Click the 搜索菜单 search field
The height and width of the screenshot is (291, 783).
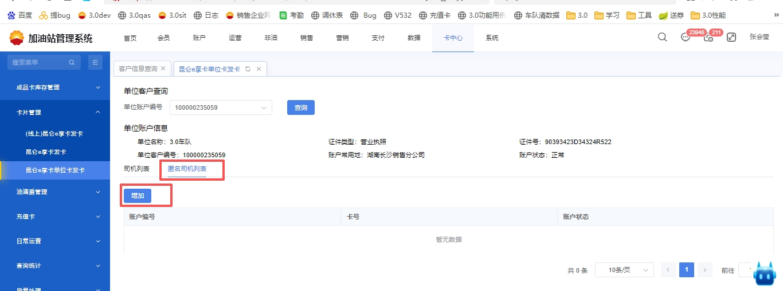pyautogui.click(x=39, y=62)
